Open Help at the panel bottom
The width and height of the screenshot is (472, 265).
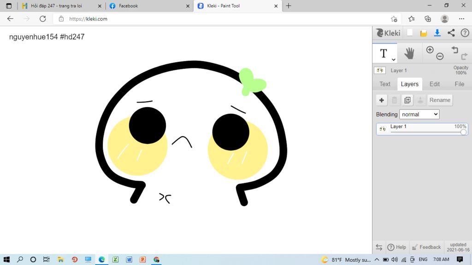pyautogui.click(x=397, y=247)
